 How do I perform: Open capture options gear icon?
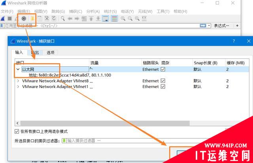click(24, 19)
